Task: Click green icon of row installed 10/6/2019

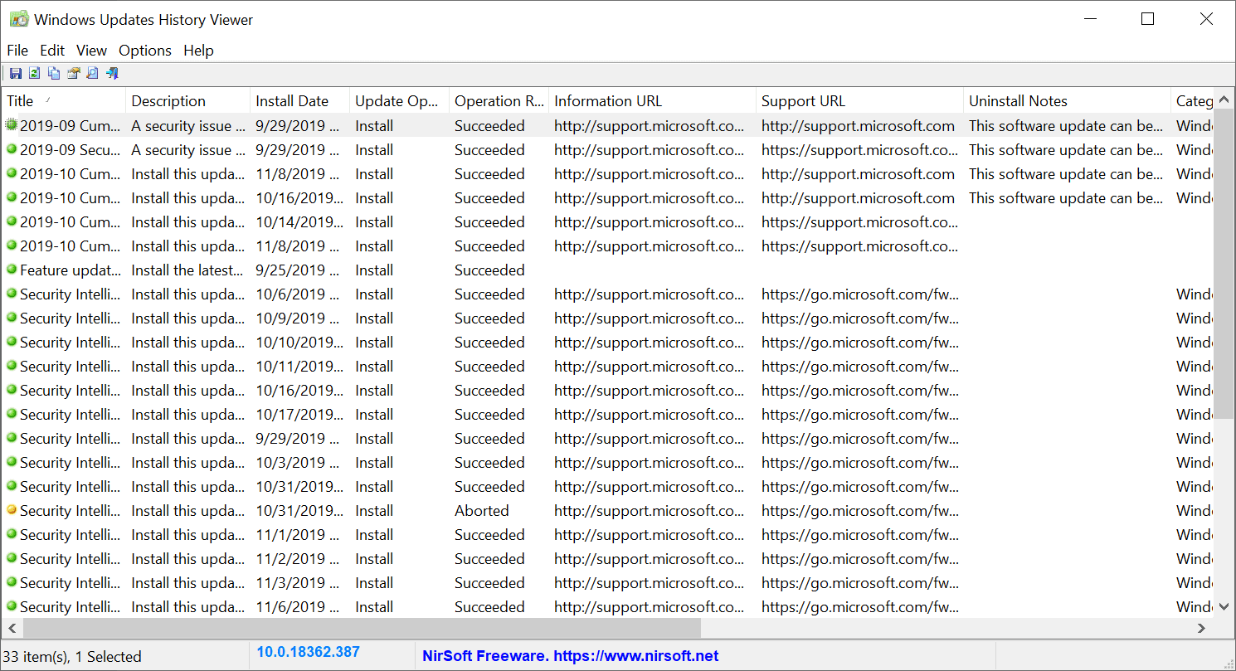Action: click(12, 294)
